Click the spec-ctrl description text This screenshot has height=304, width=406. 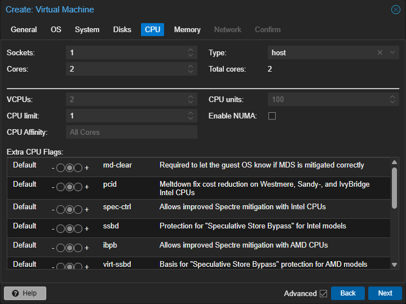point(242,206)
